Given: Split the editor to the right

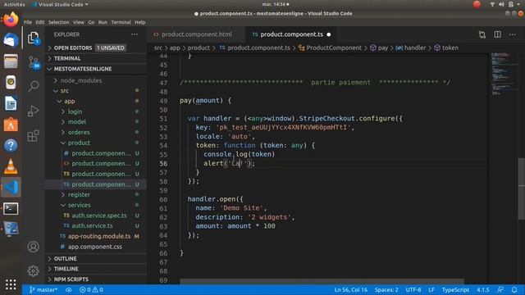Looking at the screenshot, I should [x=498, y=34].
